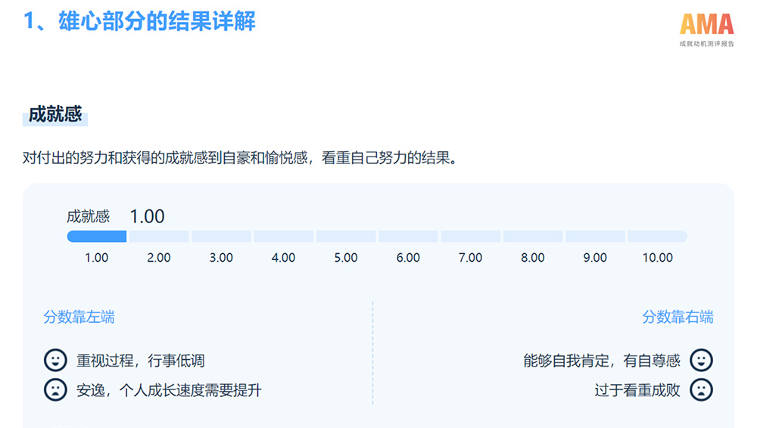Click the 成就动机测评报告 caption under logo
Screen dimensions: 757x428
coord(707,44)
